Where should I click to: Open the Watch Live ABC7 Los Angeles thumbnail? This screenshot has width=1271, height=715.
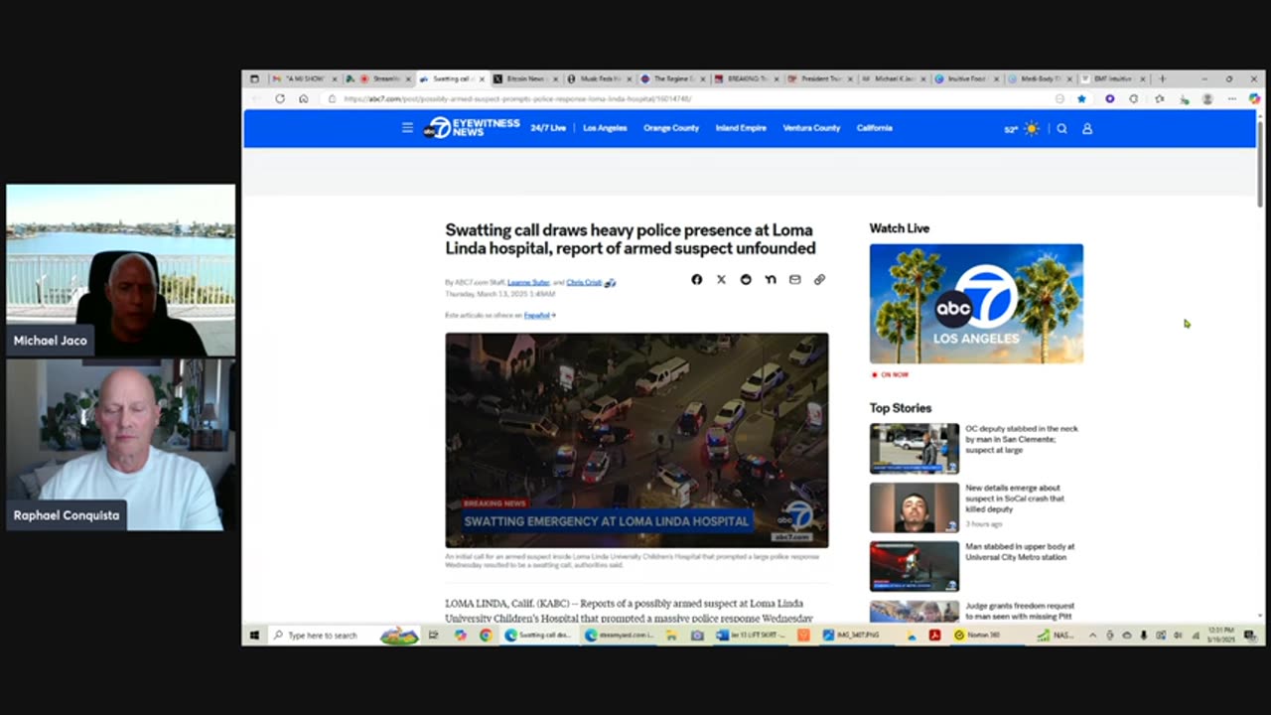coord(976,304)
